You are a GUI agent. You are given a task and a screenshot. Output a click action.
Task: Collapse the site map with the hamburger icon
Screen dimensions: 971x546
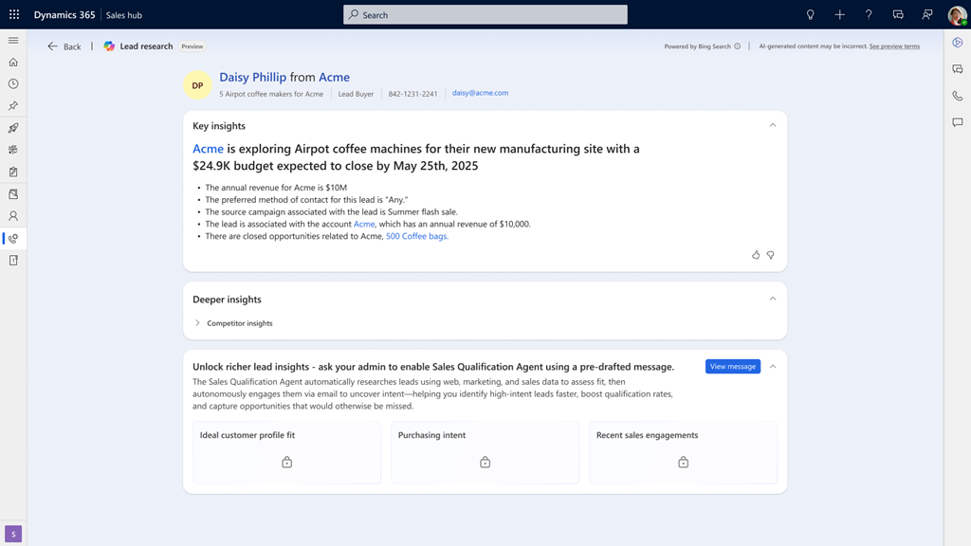[12, 41]
